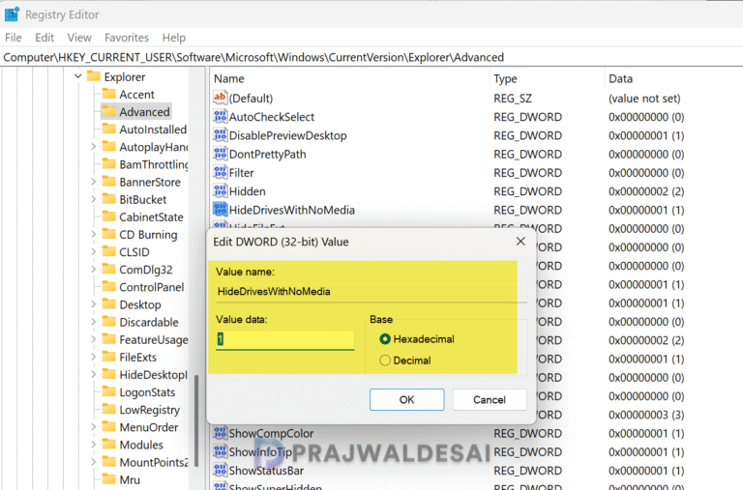
Task: Click the Hidden row data 0x00000002 (2)
Action: (646, 191)
